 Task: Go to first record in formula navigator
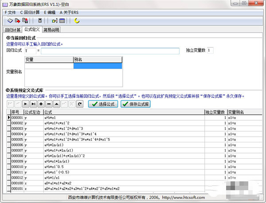10,104
